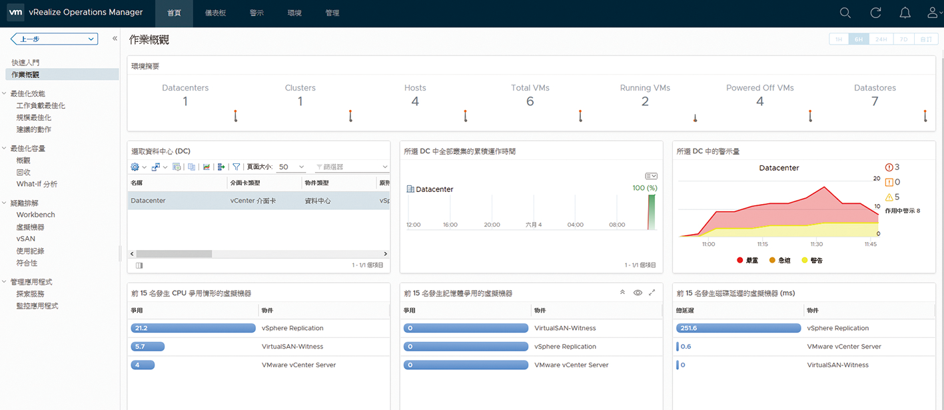944x410 pixels.
Task: Open the page size 50 dropdown
Action: point(291,167)
